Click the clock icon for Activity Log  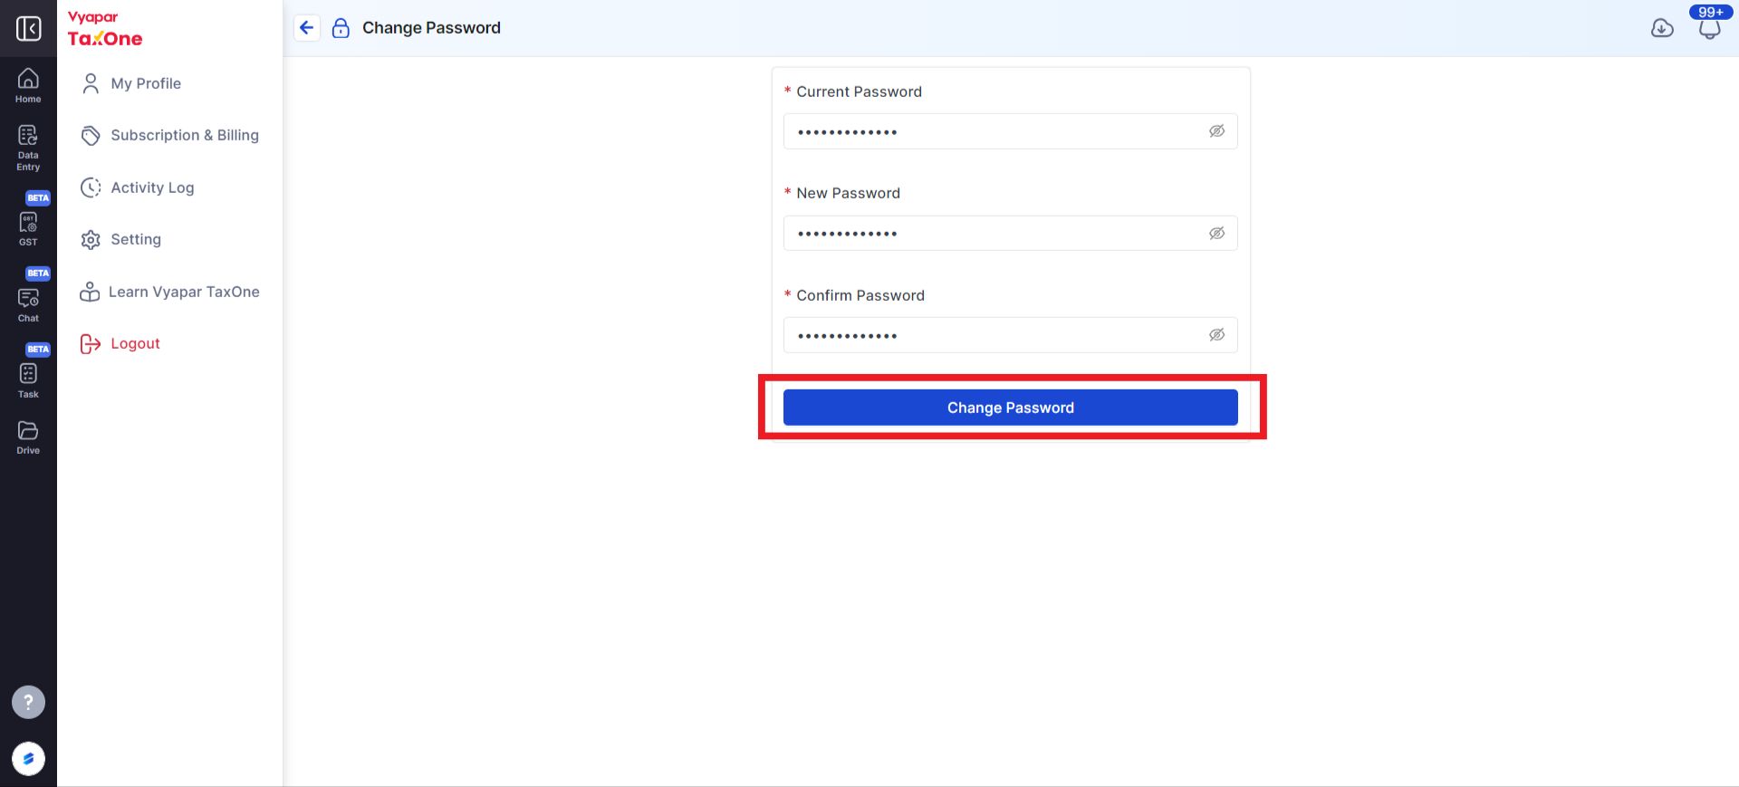pos(91,187)
